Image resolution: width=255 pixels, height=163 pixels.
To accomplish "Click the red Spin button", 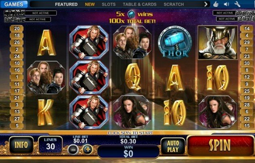I will [x=220, y=145].
